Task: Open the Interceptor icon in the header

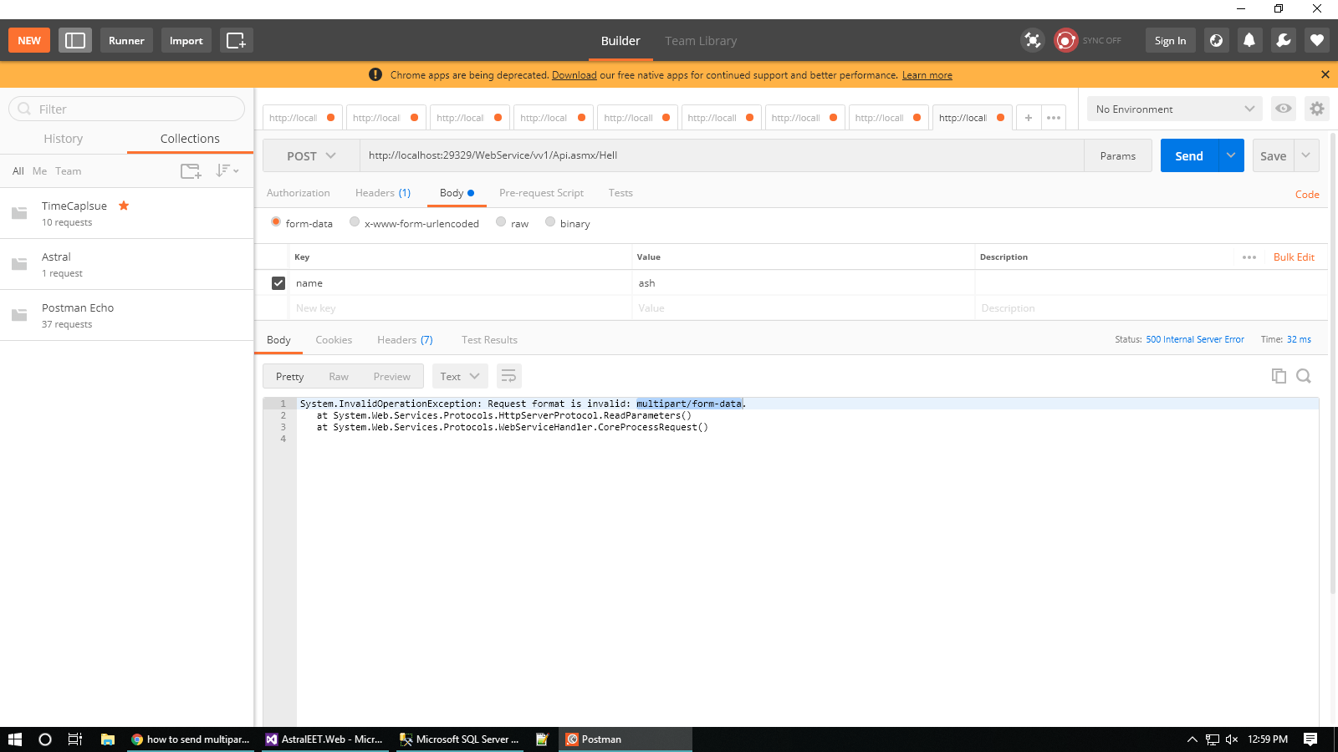Action: point(1032,39)
